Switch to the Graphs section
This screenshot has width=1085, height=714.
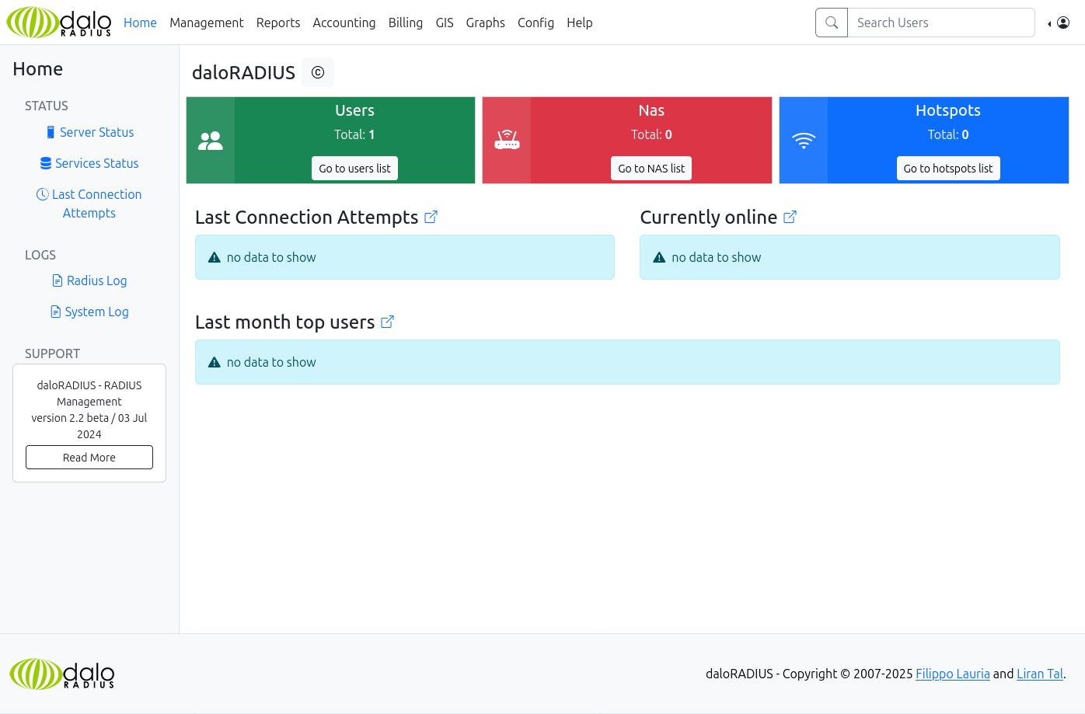tap(485, 23)
